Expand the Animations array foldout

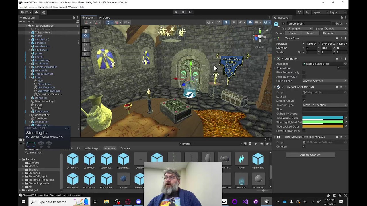[275, 68]
